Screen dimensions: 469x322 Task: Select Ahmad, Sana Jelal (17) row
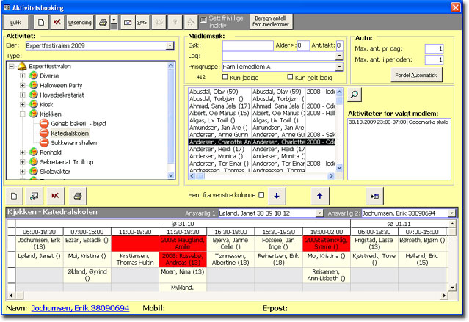click(219, 106)
